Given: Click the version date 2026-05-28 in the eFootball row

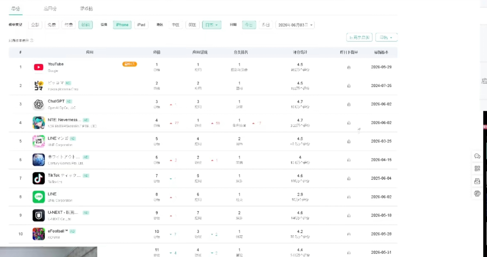Looking at the screenshot, I should (x=381, y=234).
